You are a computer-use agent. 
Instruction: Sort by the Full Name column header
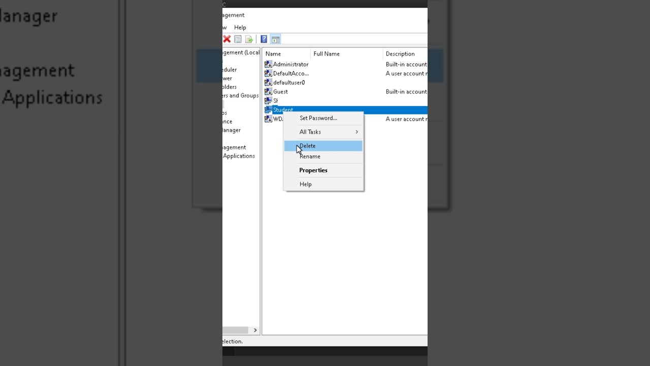click(346, 54)
